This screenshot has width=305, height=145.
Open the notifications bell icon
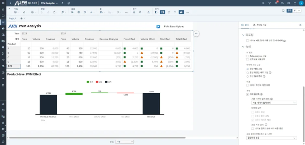[276, 3]
